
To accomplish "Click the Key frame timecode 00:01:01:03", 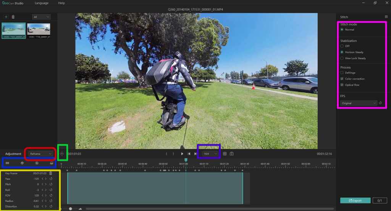I will pyautogui.click(x=40, y=173).
